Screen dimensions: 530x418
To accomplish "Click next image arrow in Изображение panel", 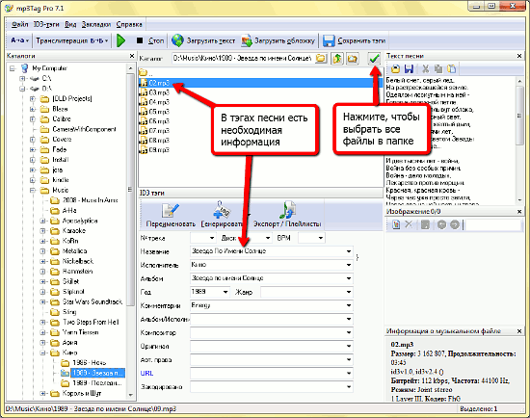I will (455, 224).
